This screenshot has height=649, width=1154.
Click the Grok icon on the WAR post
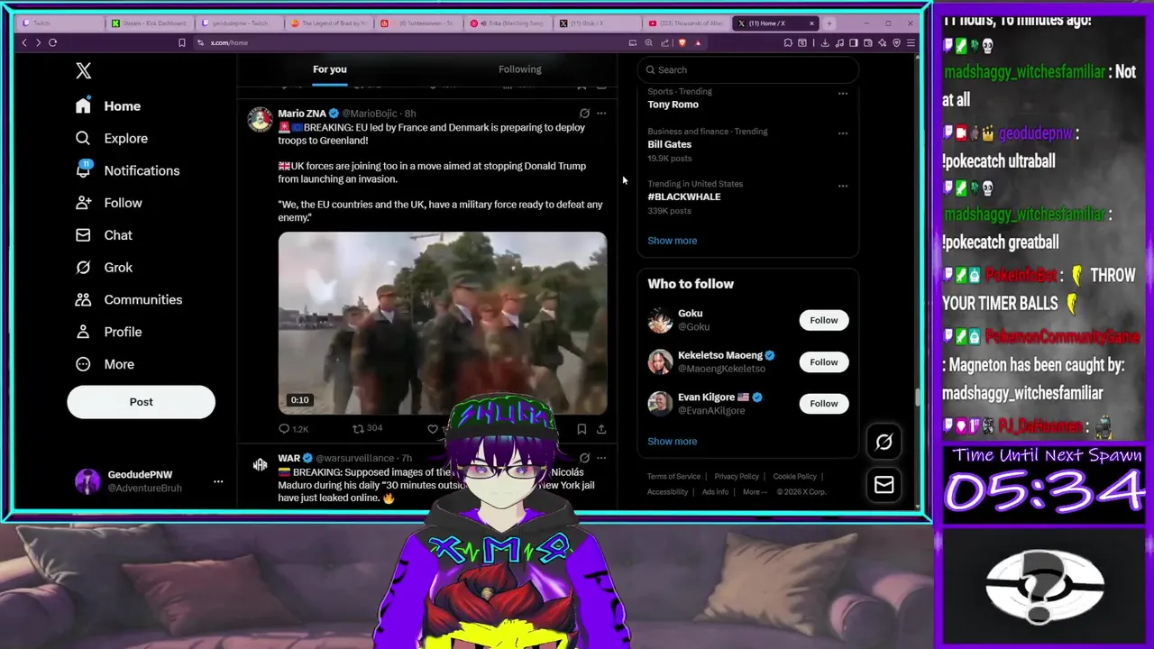point(584,458)
